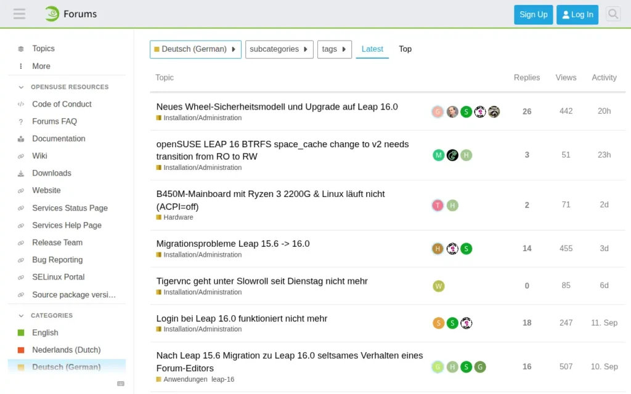Click the Code of Conduct code icon

pyautogui.click(x=21, y=104)
